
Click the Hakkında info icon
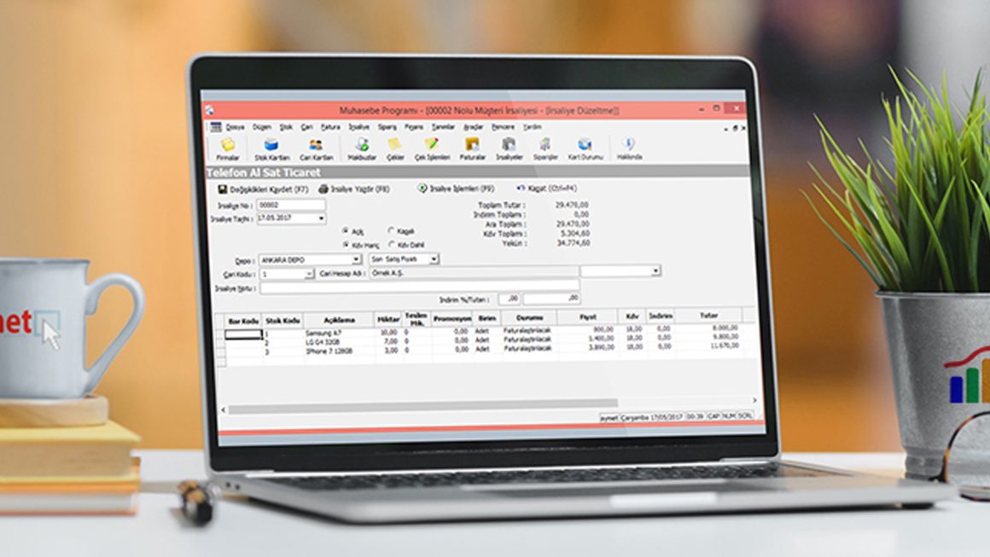[x=629, y=147]
